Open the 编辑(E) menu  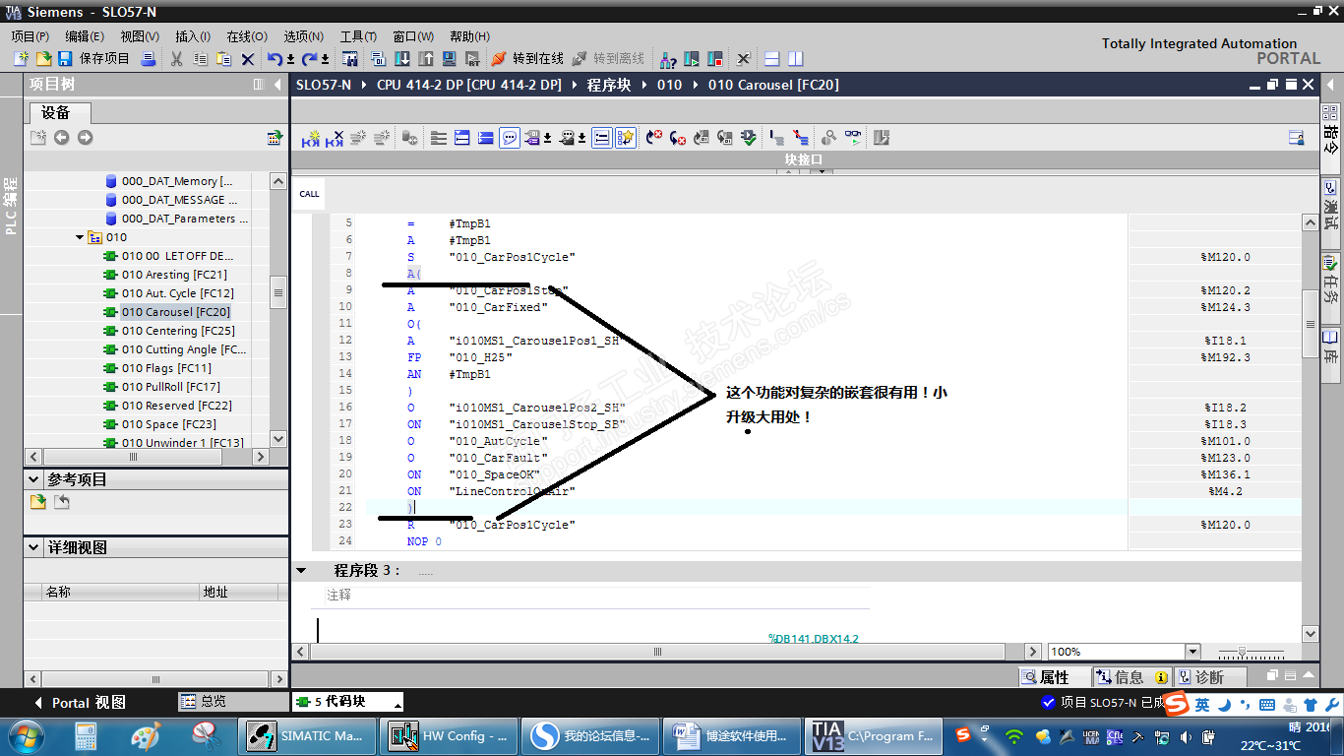click(x=85, y=36)
